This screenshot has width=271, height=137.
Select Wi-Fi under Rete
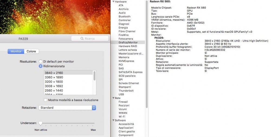[x=122, y=116]
